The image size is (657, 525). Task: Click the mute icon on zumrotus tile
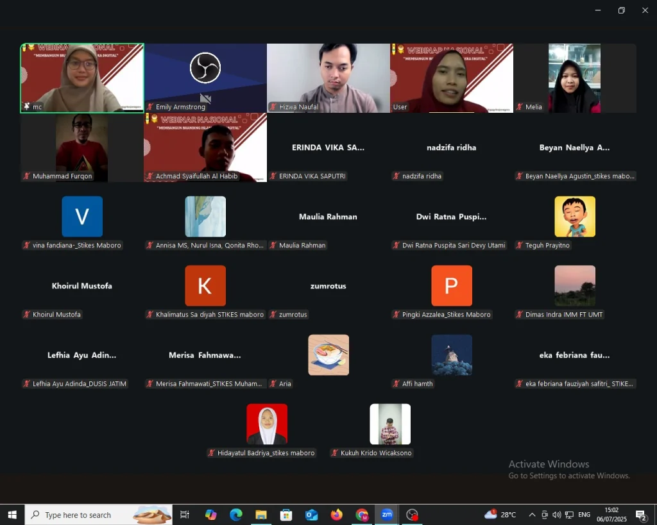pos(273,314)
